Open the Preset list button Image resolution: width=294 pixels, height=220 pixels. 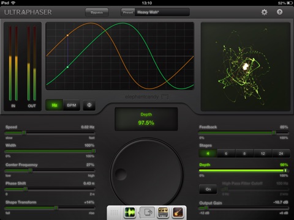128,12
